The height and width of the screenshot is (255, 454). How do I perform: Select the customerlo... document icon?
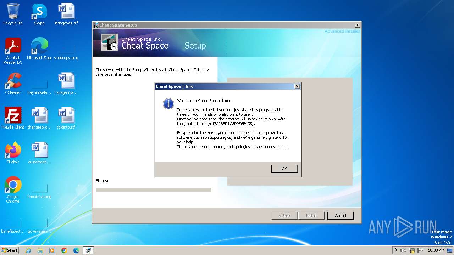[x=39, y=153]
